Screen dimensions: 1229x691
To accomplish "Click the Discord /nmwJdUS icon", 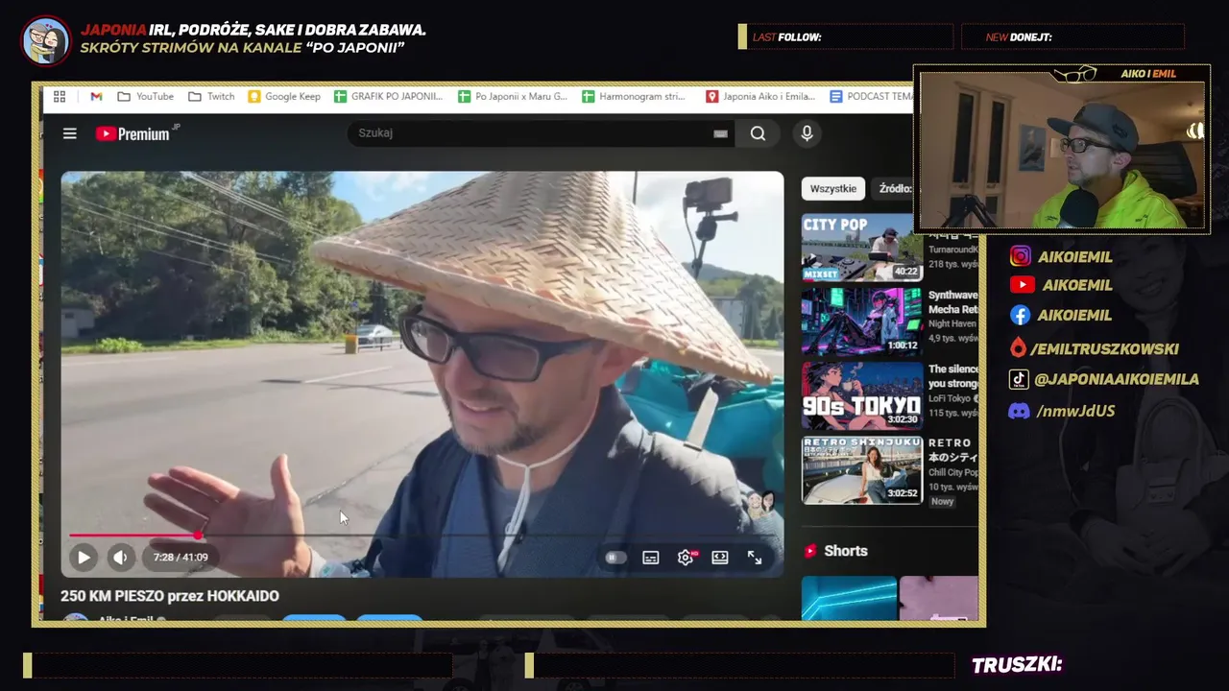I will click(x=1020, y=411).
